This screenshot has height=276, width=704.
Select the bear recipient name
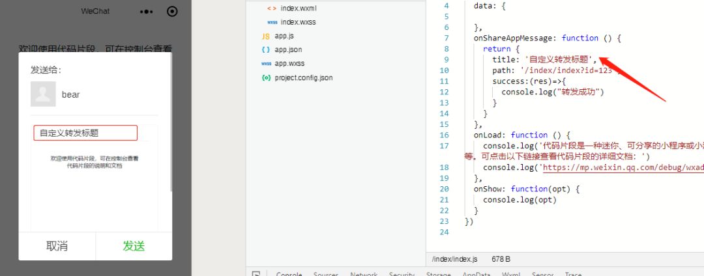[71, 94]
